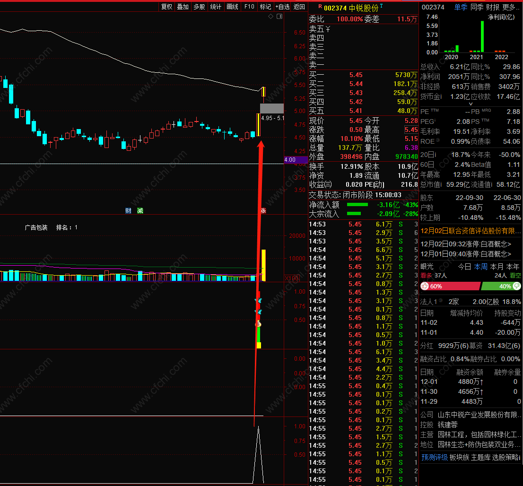Click the 公司 山东中锐产业发展 row

[471, 415]
